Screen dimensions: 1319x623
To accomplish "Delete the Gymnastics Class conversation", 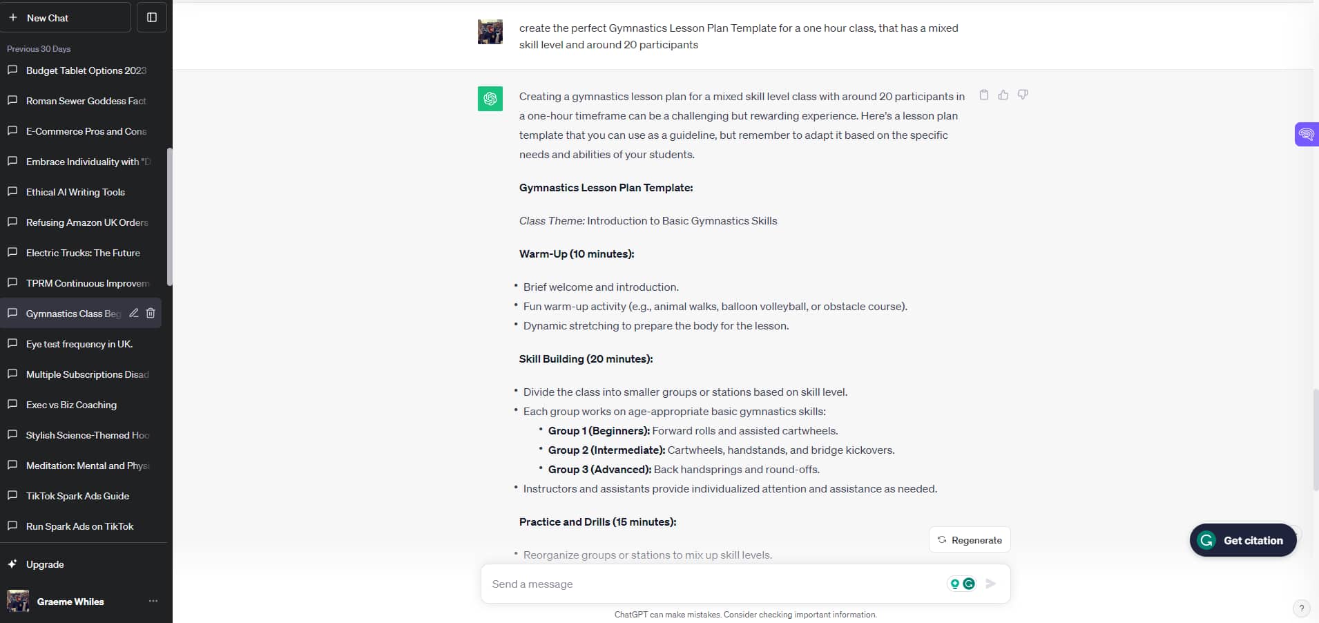I will coord(151,313).
